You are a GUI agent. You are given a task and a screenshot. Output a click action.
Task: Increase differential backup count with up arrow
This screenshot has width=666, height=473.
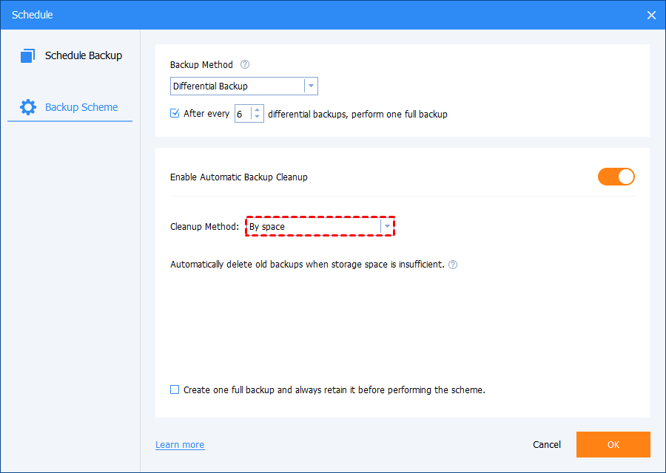[x=257, y=110]
